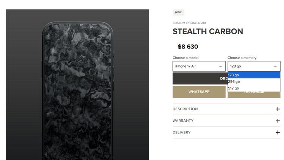Click the chevron arrow in the model selector
Image resolution: width=284 pixels, height=160 pixels.
pyautogui.click(x=220, y=66)
